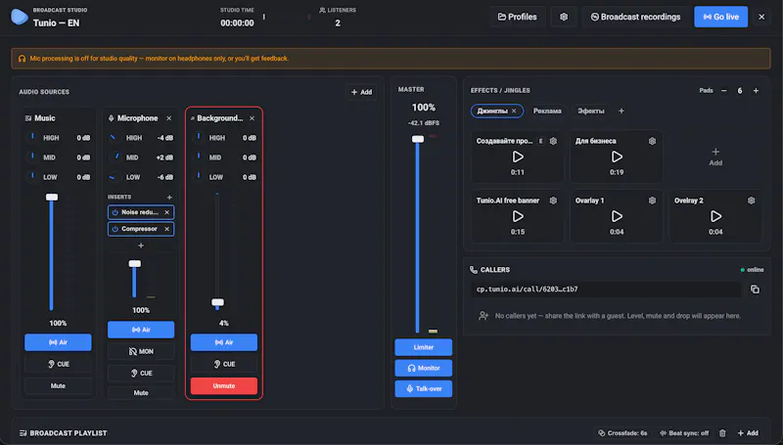Image resolution: width=783 pixels, height=445 pixels.
Task: Click the Tunio logo icon
Action: point(19,17)
